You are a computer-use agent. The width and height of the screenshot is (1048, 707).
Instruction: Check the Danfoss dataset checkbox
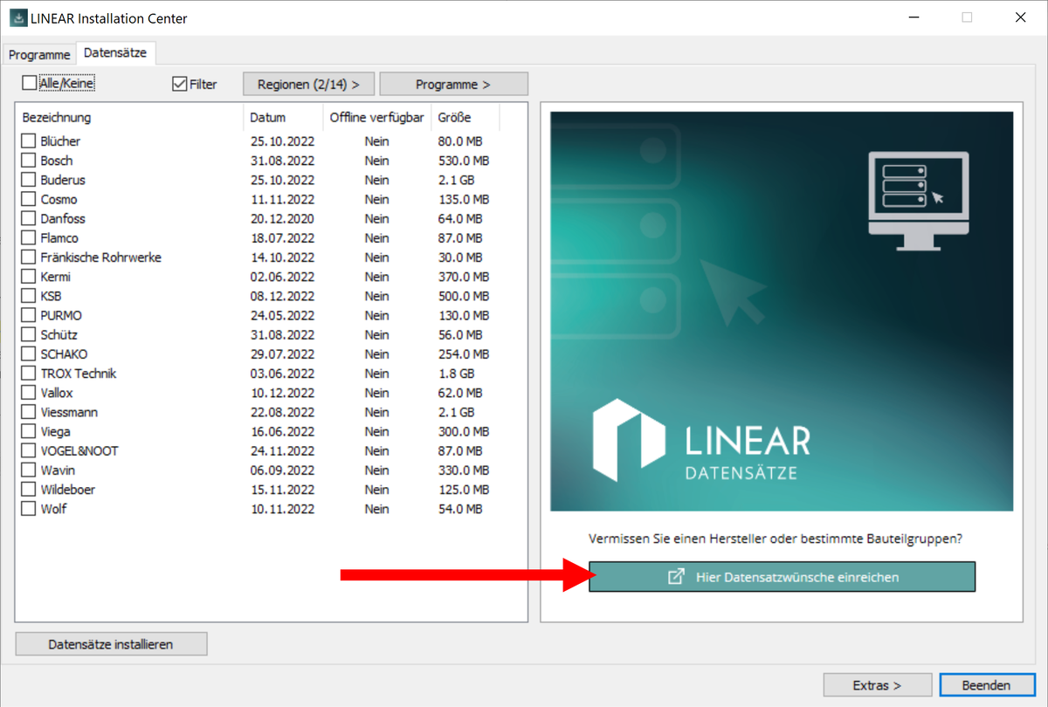pos(29,218)
